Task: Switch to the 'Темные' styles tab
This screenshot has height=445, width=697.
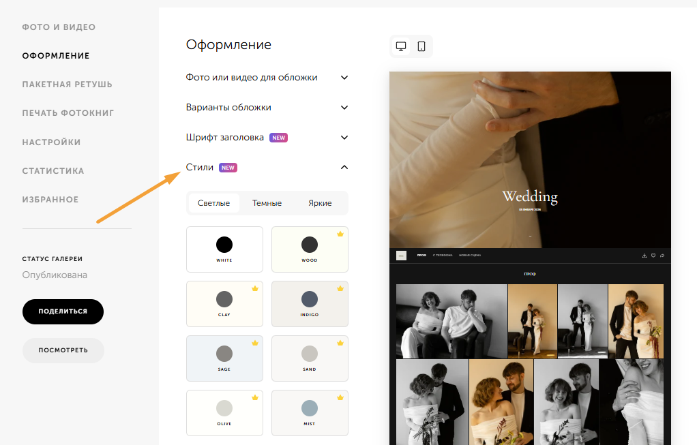Action: pos(267,203)
